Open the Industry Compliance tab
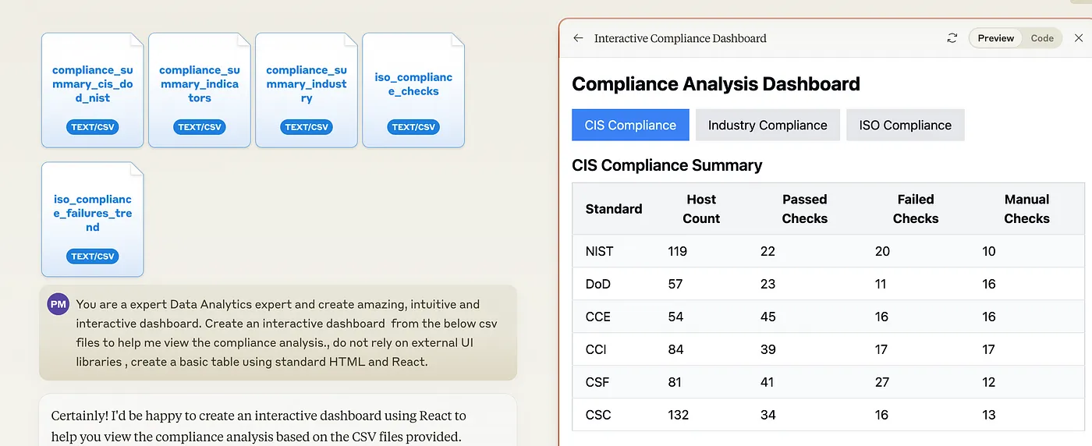The height and width of the screenshot is (446, 1092). click(x=768, y=126)
